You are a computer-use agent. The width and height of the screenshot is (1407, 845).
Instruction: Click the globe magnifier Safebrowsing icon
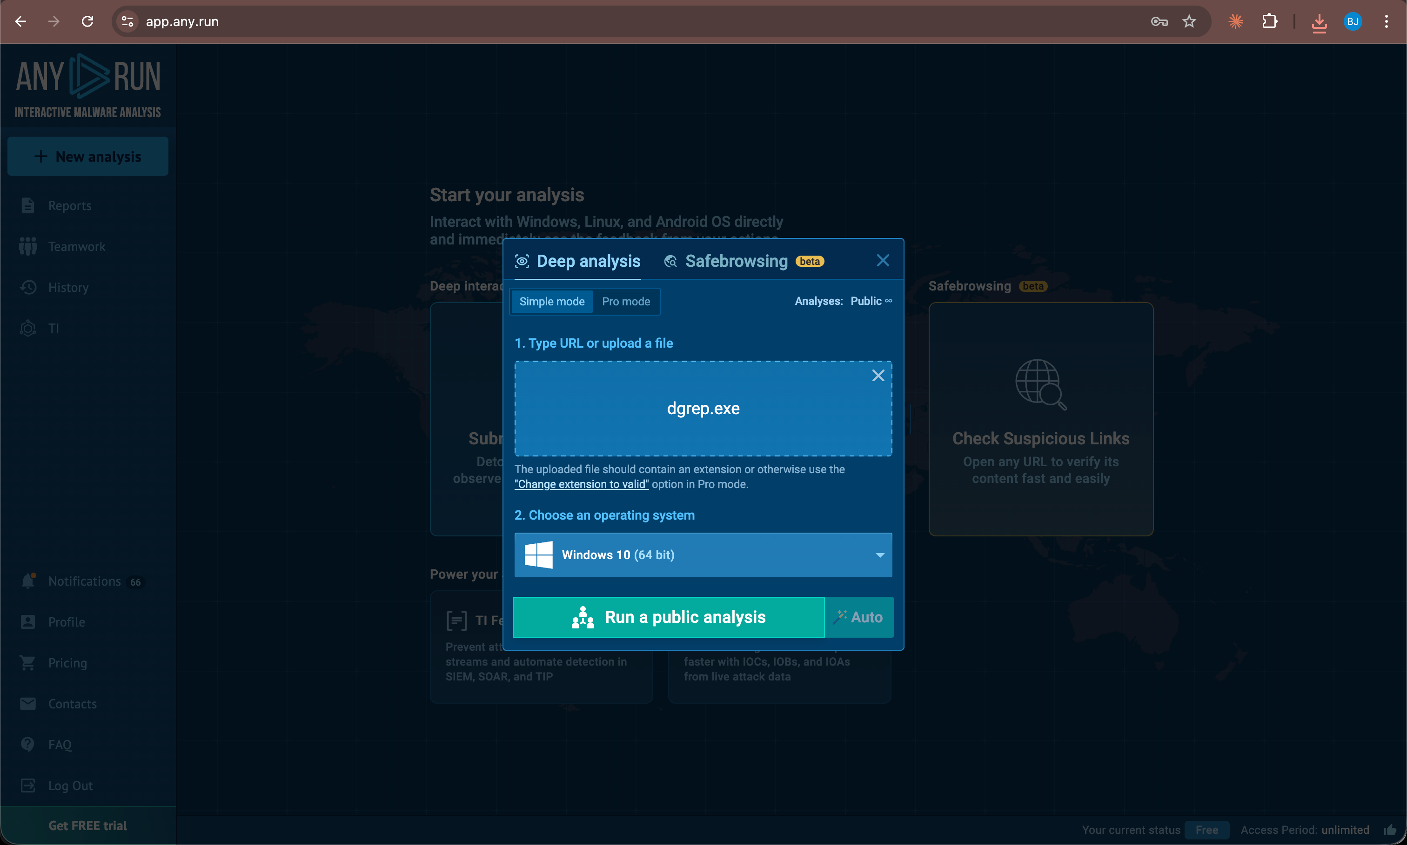pos(1040,385)
